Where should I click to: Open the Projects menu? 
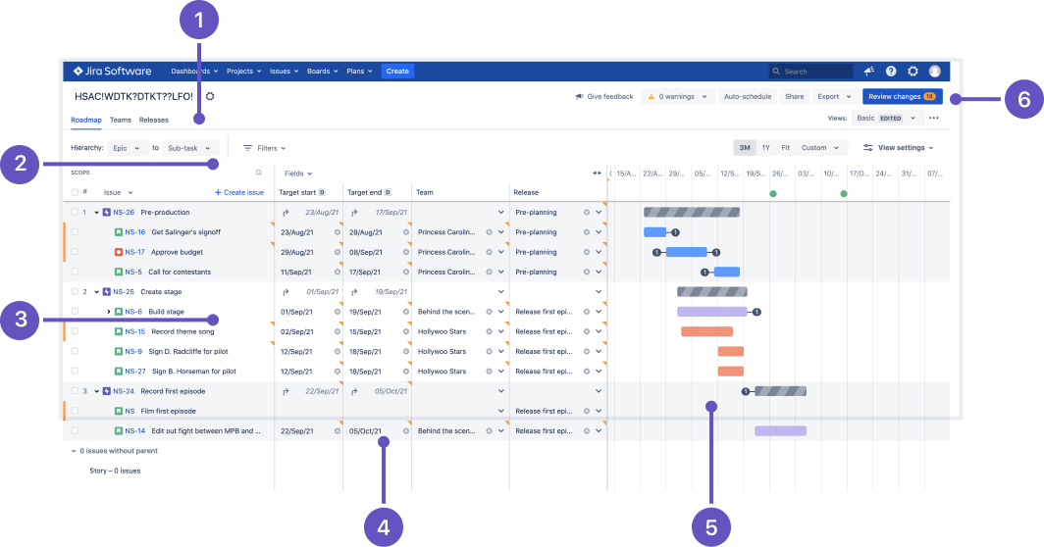[x=243, y=72]
